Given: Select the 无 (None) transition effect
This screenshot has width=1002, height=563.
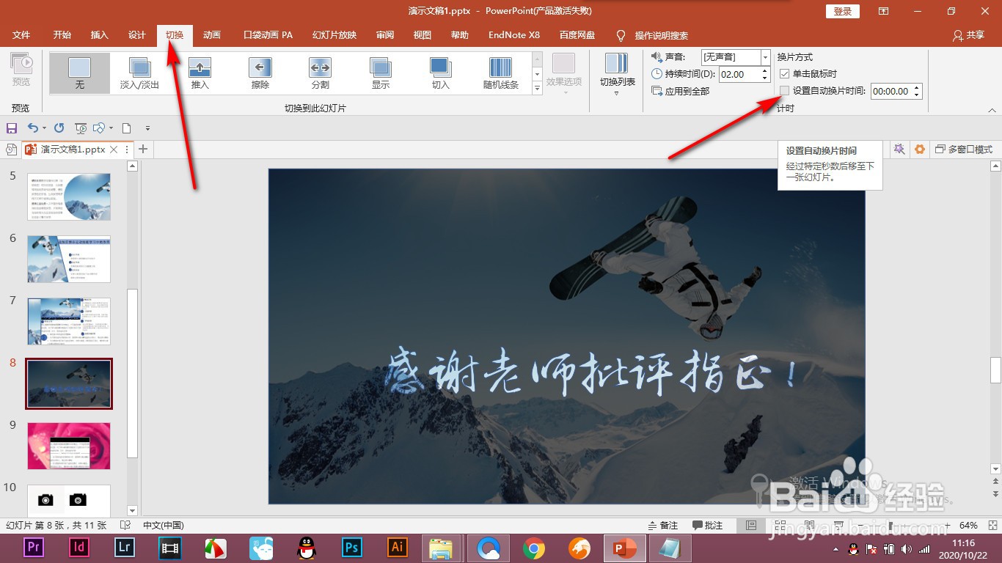Looking at the screenshot, I should click(79, 73).
